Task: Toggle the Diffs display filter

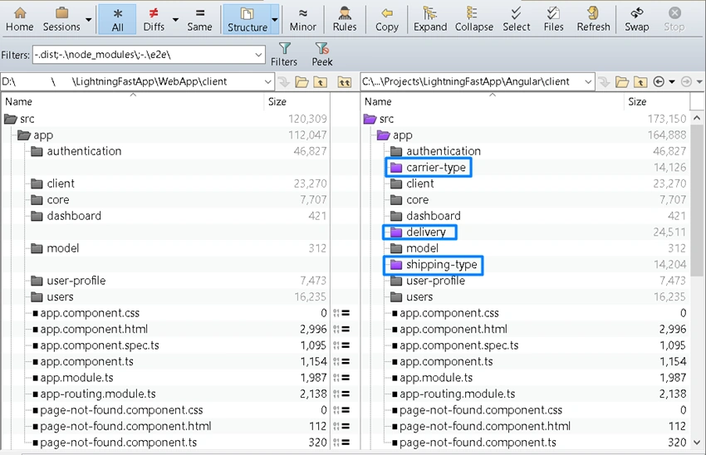Action: 154,19
